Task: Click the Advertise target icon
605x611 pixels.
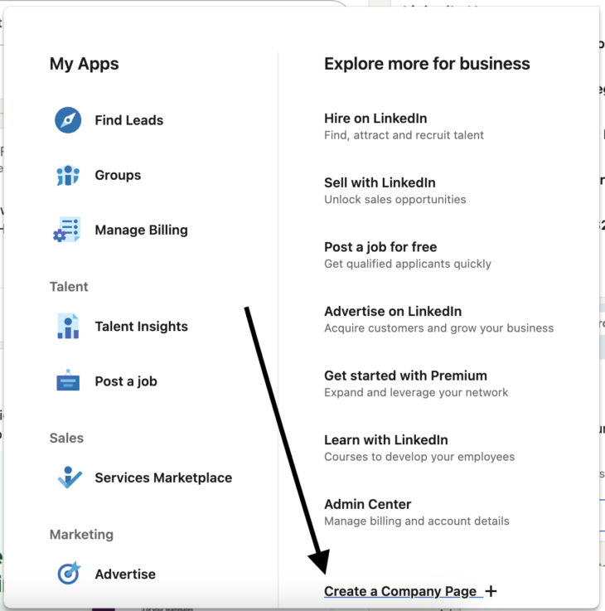Action: [x=68, y=574]
